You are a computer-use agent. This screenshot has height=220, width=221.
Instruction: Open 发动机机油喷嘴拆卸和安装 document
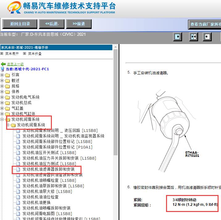coord(47,208)
